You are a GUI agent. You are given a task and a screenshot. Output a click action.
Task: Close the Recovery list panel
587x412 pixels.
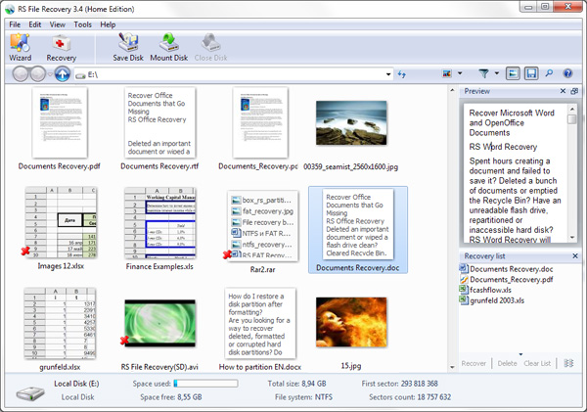(x=575, y=256)
